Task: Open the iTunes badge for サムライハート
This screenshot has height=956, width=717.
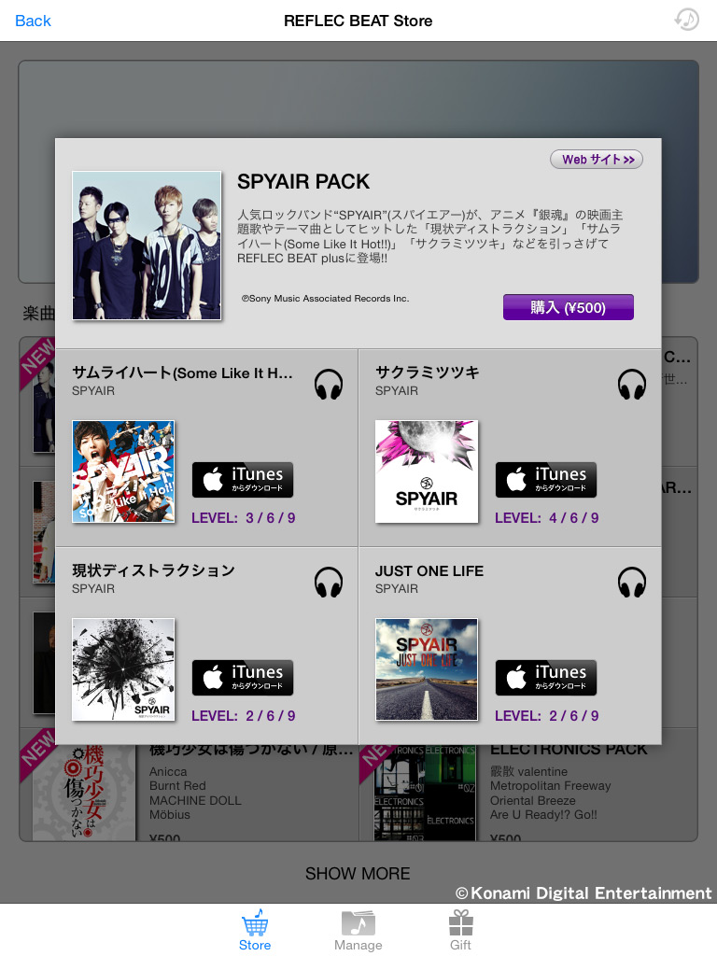Action: coord(243,480)
